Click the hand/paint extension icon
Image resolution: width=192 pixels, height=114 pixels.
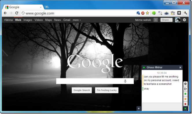(x=173, y=13)
